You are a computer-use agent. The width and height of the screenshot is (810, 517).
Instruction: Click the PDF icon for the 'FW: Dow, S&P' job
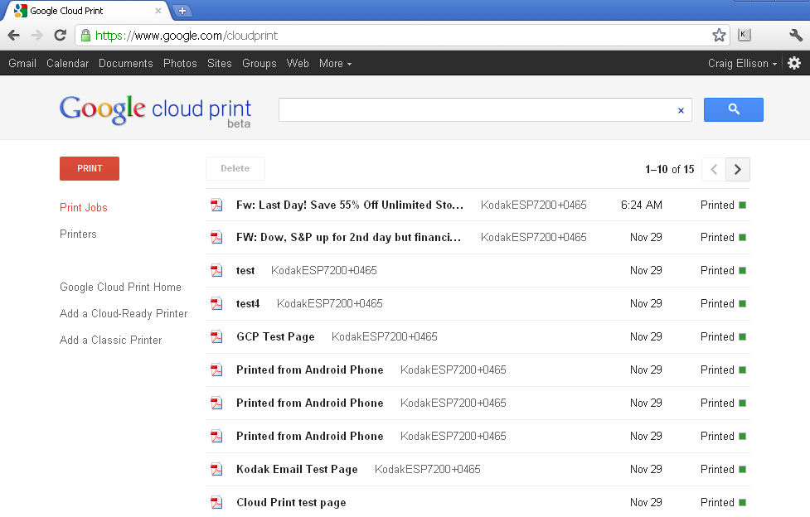tap(216, 238)
